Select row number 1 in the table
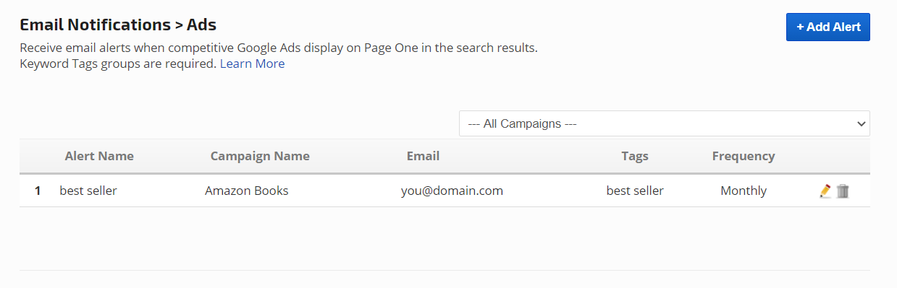Image resolution: width=897 pixels, height=288 pixels. [x=38, y=191]
